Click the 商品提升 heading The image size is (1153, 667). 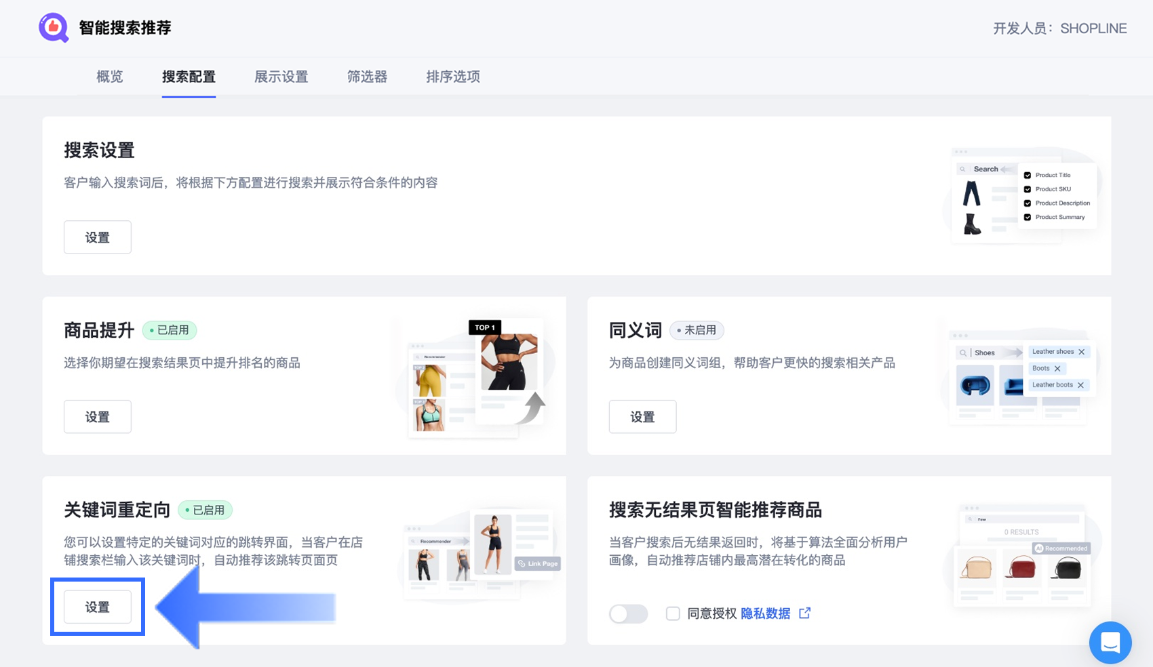(99, 330)
